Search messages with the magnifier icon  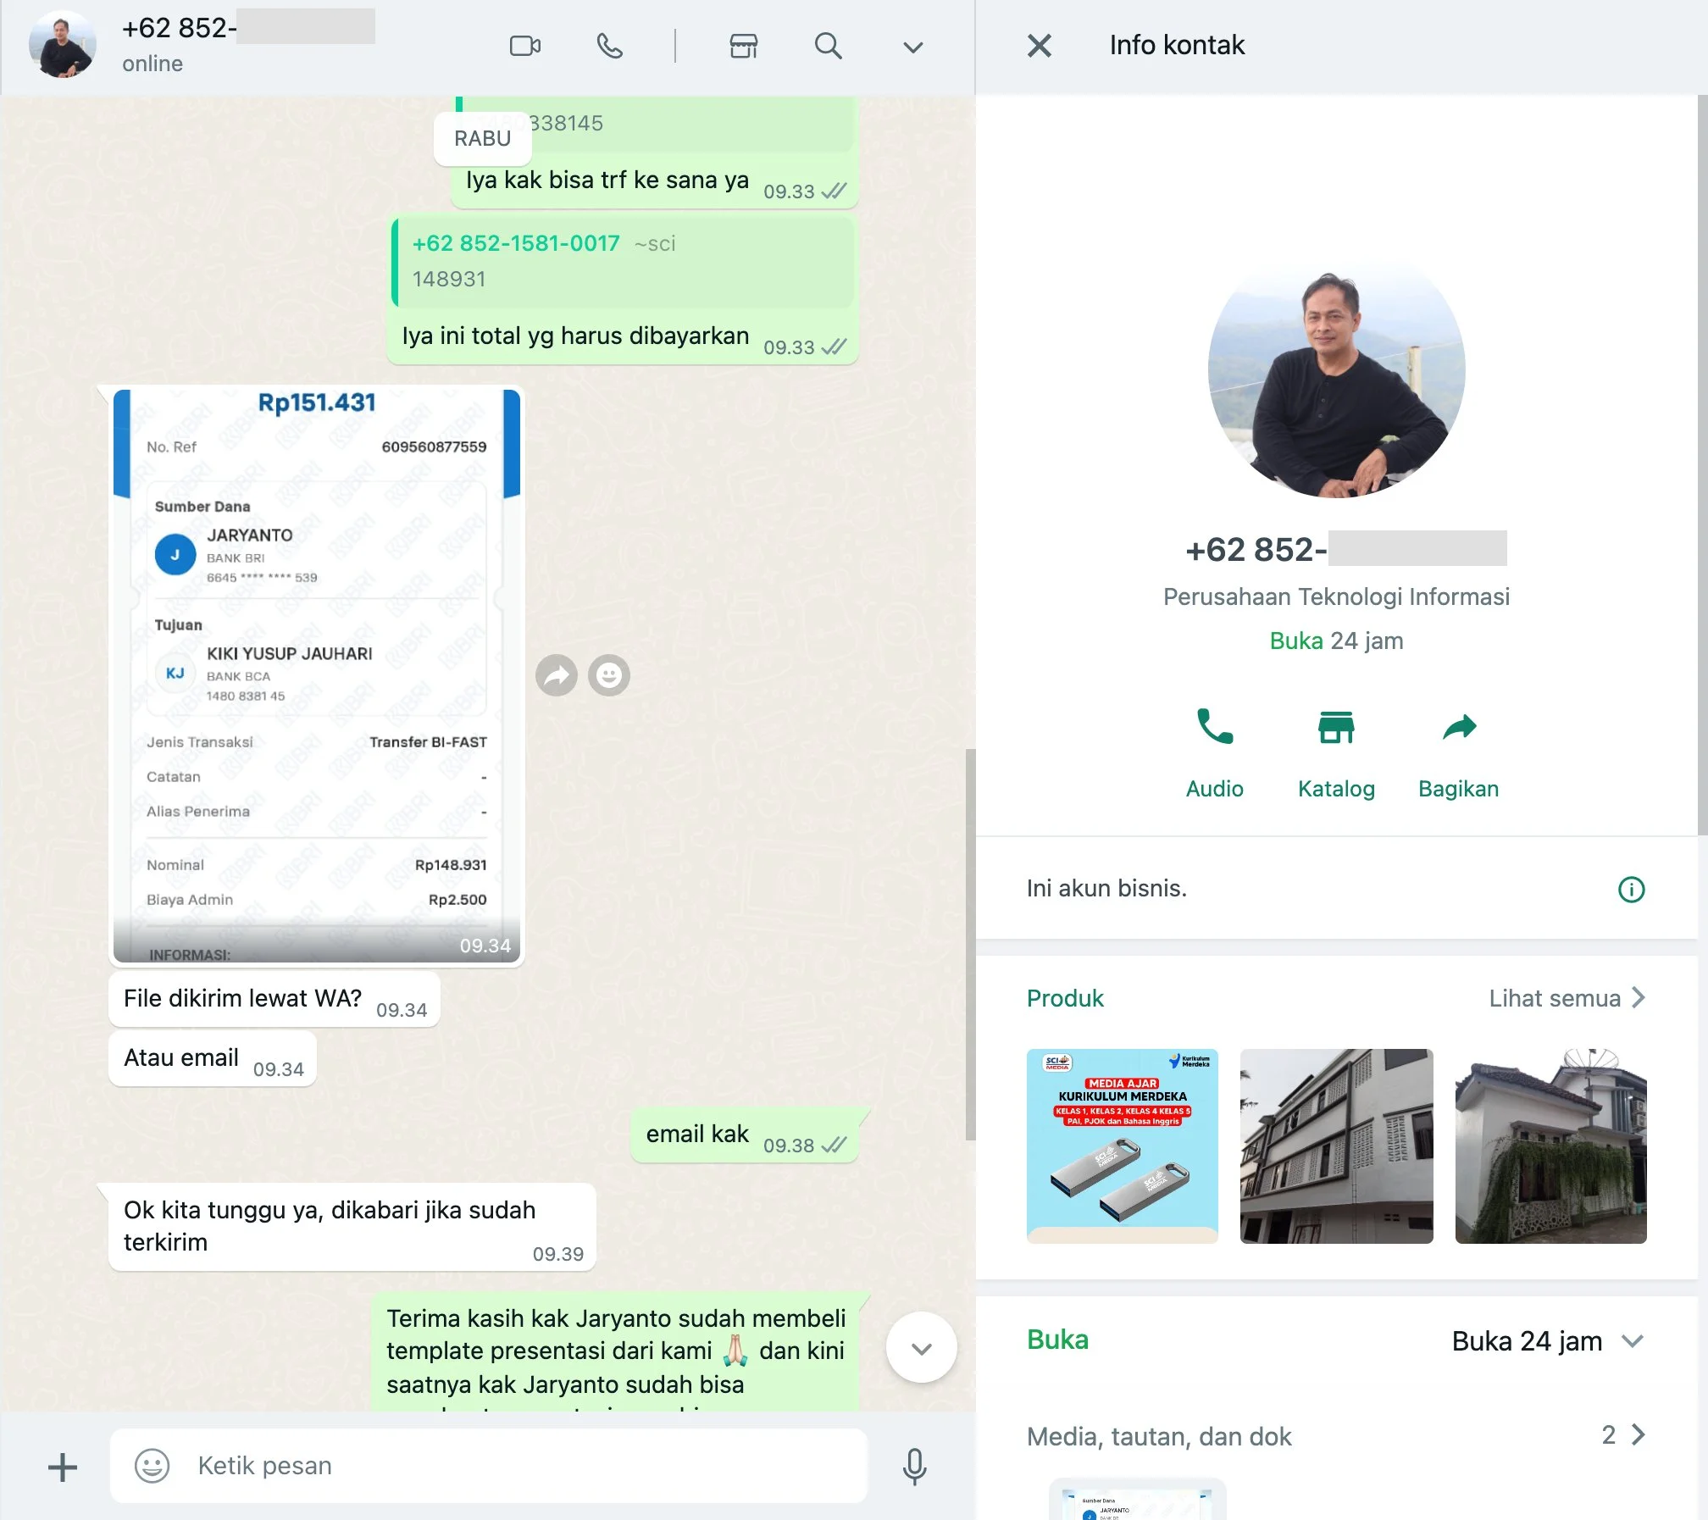click(x=828, y=46)
